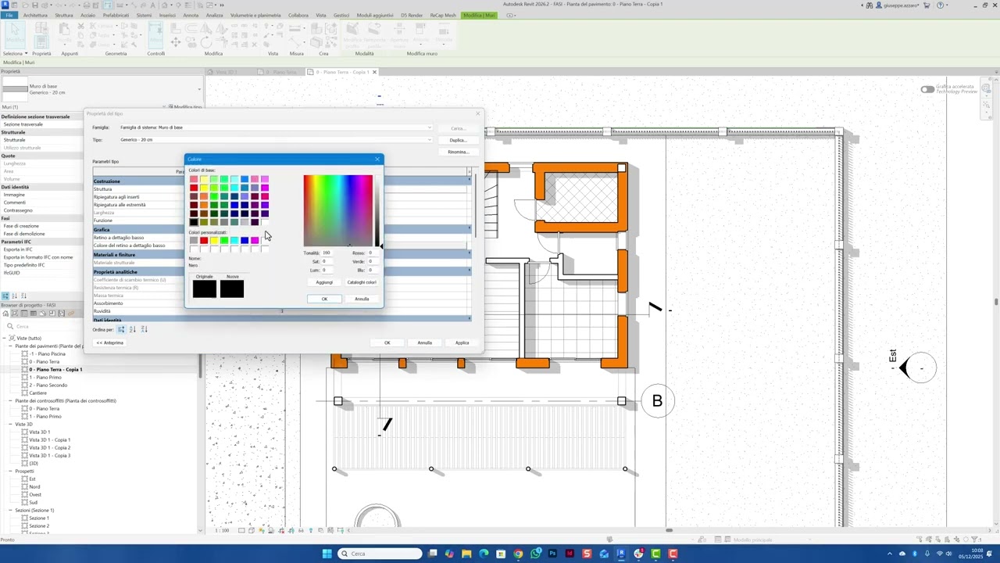This screenshot has height=563, width=1000.
Task: Click the Anteprima button
Action: (x=110, y=342)
